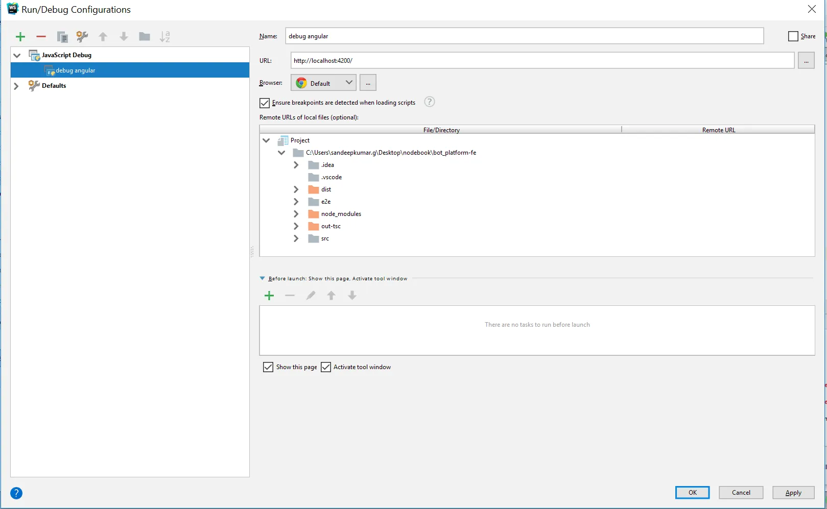The height and width of the screenshot is (509, 827).
Task: Move before launch task down
Action: click(352, 296)
